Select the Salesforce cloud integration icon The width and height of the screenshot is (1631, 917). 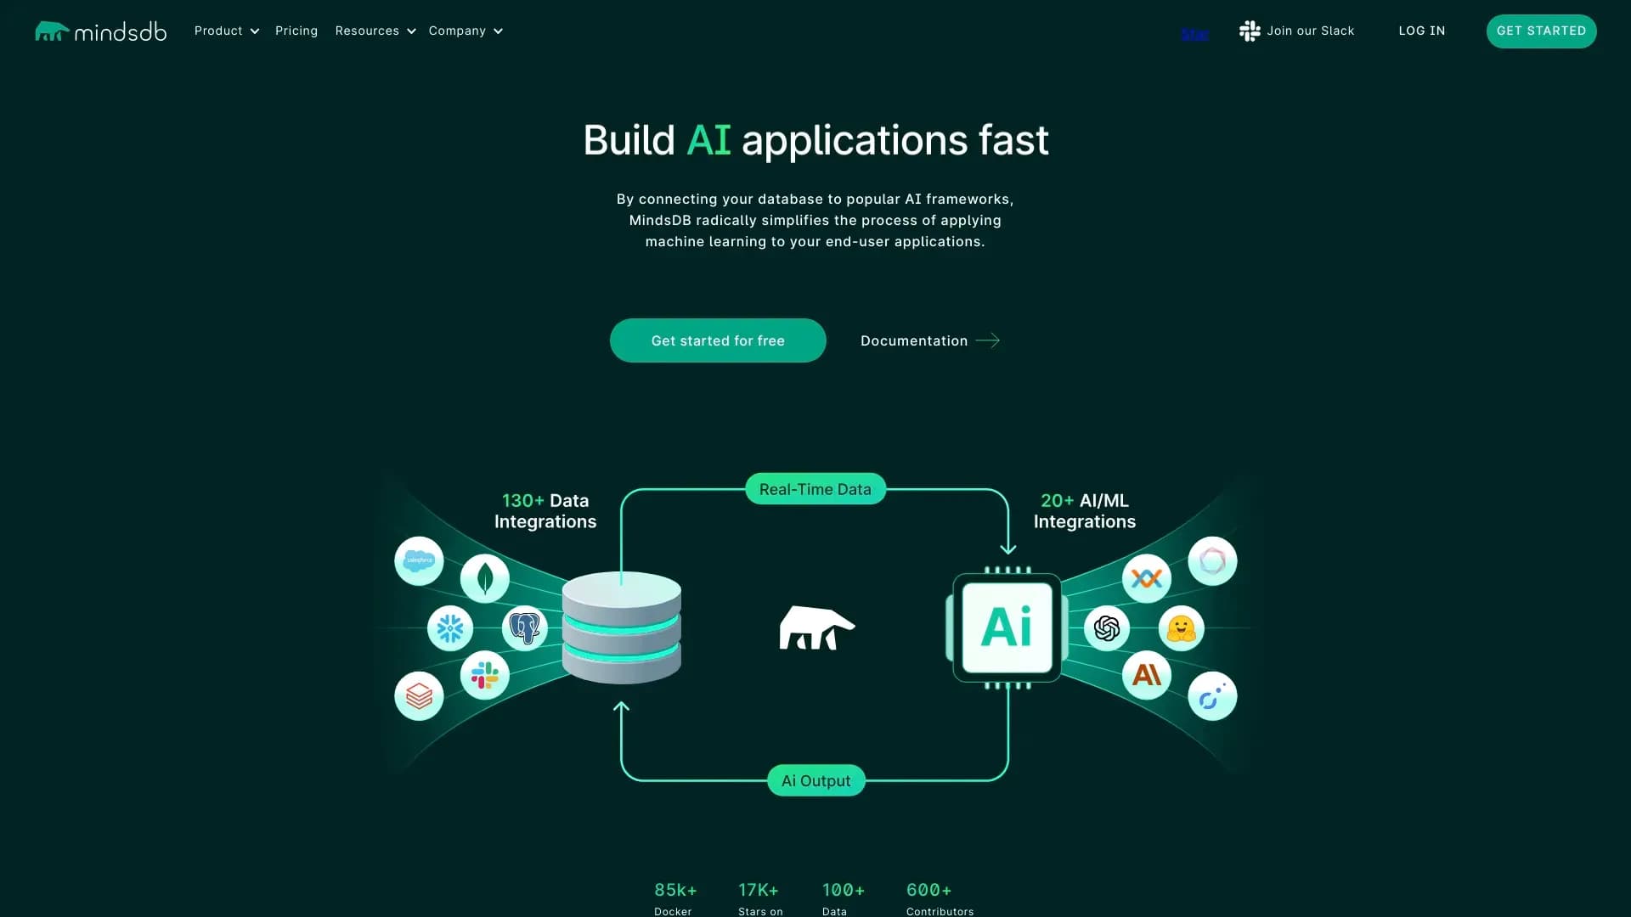click(419, 560)
